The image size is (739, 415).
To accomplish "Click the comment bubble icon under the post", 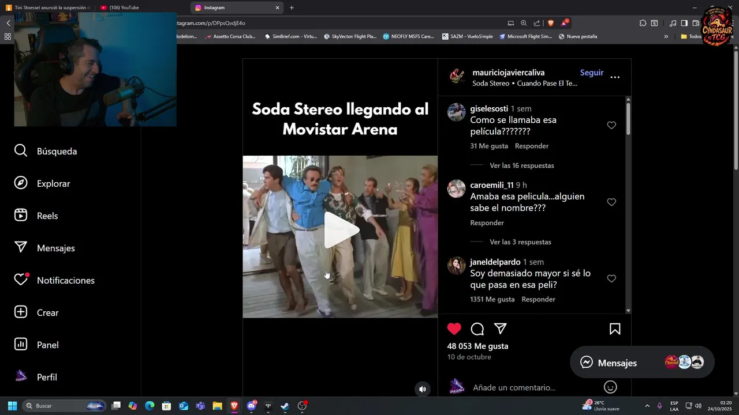I will 477,329.
